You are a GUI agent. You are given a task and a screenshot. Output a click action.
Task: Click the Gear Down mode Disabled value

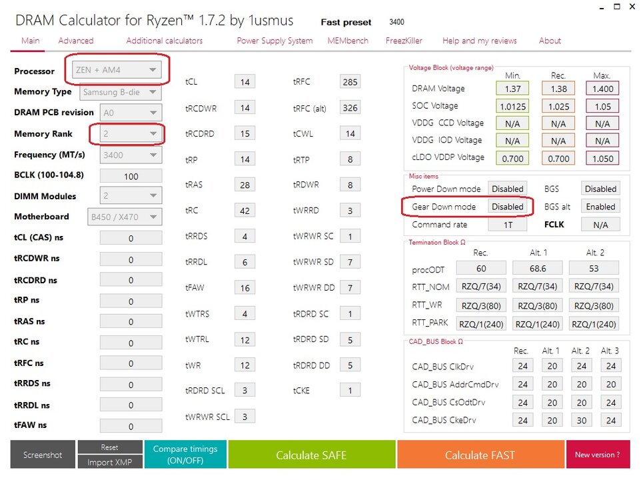(507, 207)
